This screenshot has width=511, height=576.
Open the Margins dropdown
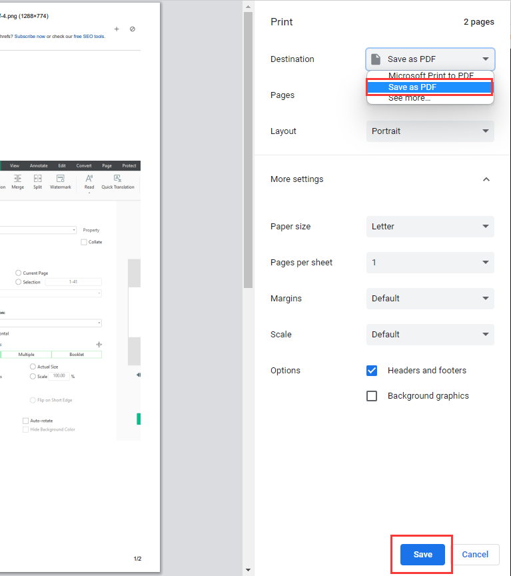click(430, 299)
